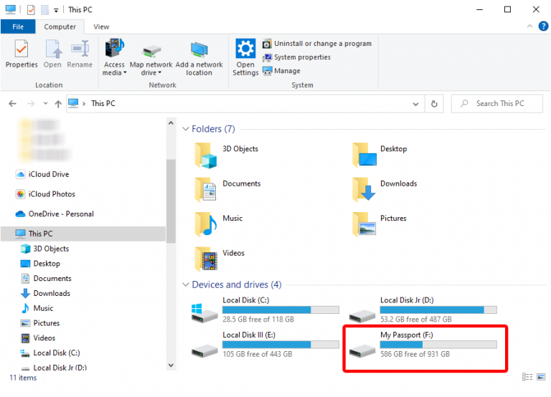Open the File menu tab
Viewport: 551px width, 397px height.
pos(18,27)
